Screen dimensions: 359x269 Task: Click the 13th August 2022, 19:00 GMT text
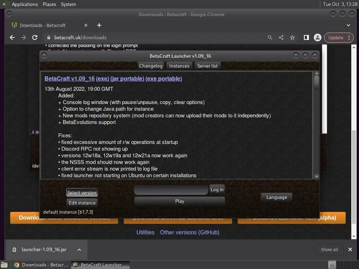pos(79,89)
